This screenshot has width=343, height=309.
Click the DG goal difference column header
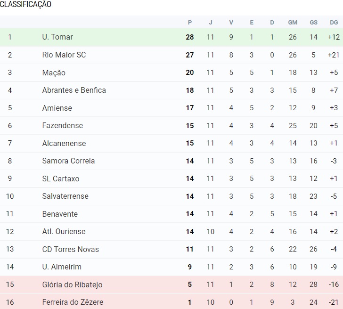click(334, 22)
